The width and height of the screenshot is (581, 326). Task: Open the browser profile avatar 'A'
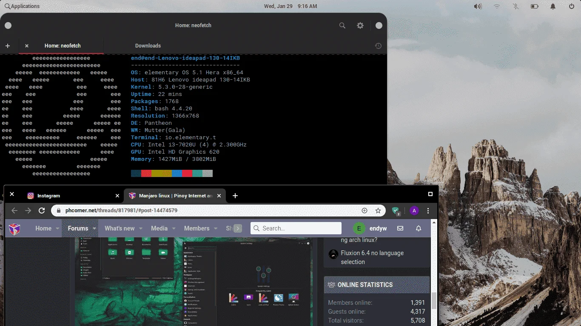414,211
